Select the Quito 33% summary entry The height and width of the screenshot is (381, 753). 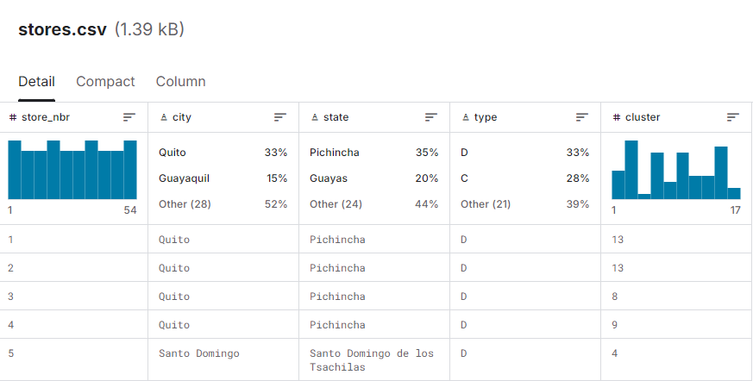223,153
